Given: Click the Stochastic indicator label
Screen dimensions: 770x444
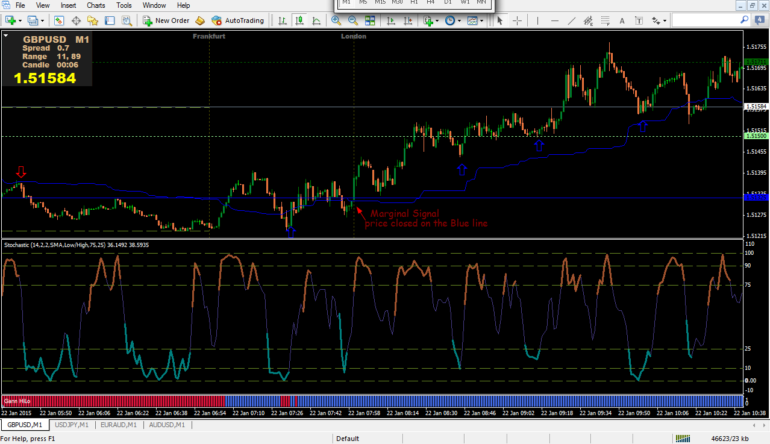Looking at the screenshot, I should 77,245.
